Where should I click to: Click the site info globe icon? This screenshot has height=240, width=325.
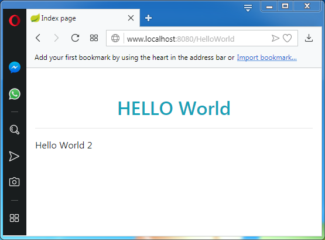[x=115, y=38]
